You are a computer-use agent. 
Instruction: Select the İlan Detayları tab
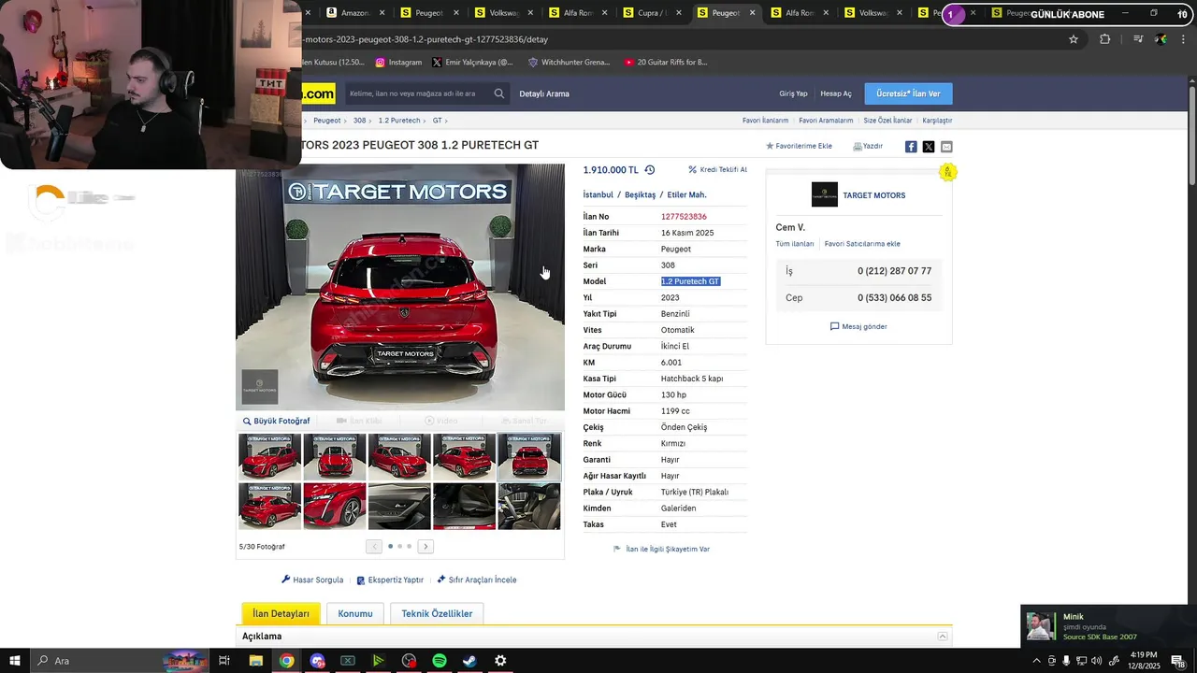[281, 613]
